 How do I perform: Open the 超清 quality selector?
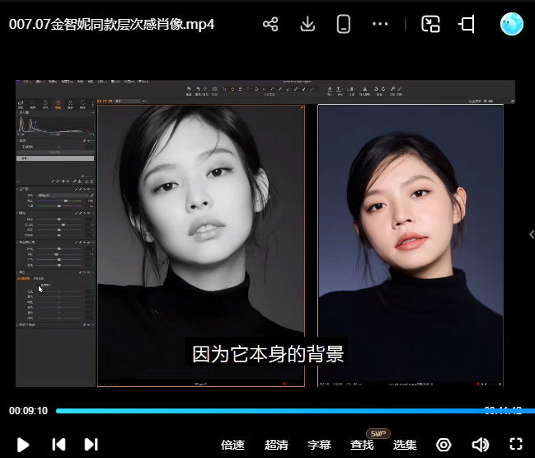pyautogui.click(x=276, y=445)
